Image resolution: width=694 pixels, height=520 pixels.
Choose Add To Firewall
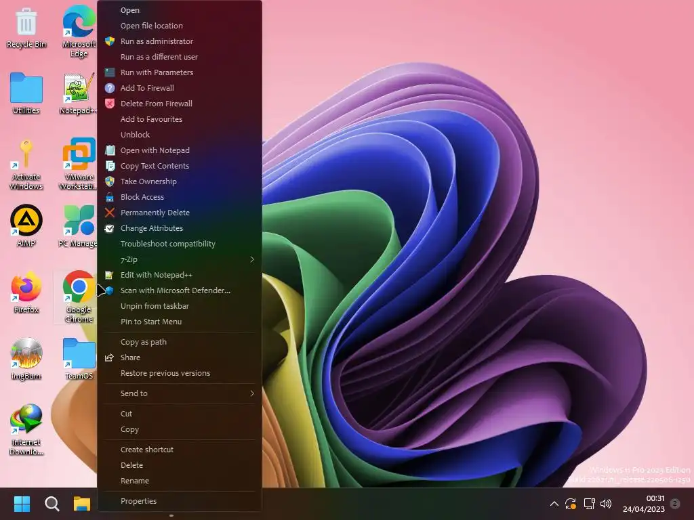pyautogui.click(x=179, y=88)
